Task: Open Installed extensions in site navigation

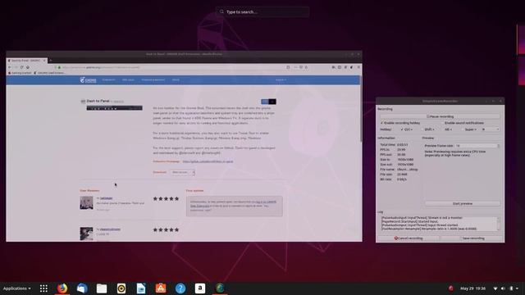Action: point(153,80)
